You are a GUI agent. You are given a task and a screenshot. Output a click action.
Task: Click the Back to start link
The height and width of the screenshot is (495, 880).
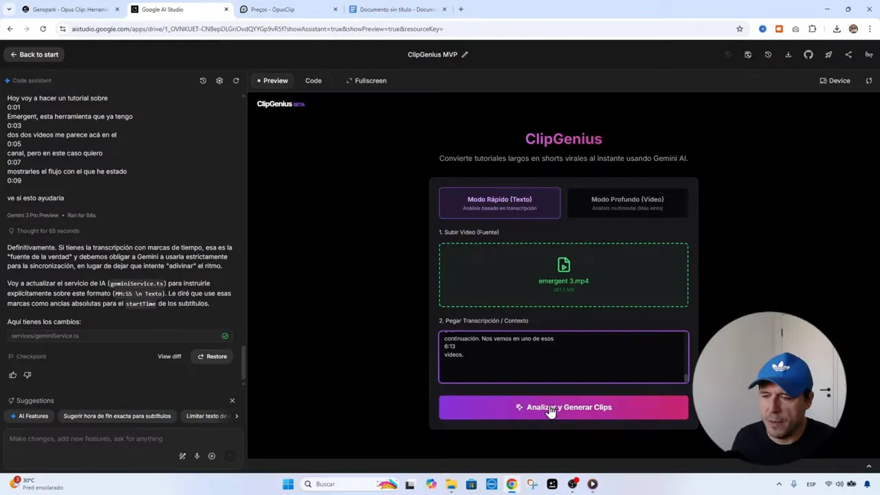click(x=34, y=54)
